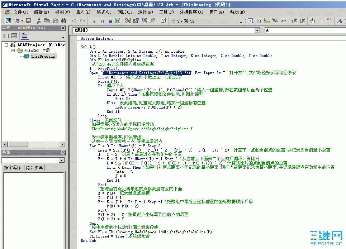Screen dimensions: 346x249
Task: Click the List Constants icon
Action: (259, 21)
